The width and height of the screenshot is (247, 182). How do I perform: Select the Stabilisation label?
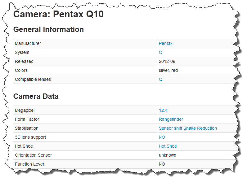(27, 128)
